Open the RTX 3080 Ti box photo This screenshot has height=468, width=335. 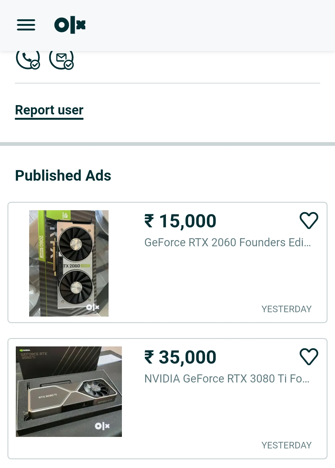point(69,392)
